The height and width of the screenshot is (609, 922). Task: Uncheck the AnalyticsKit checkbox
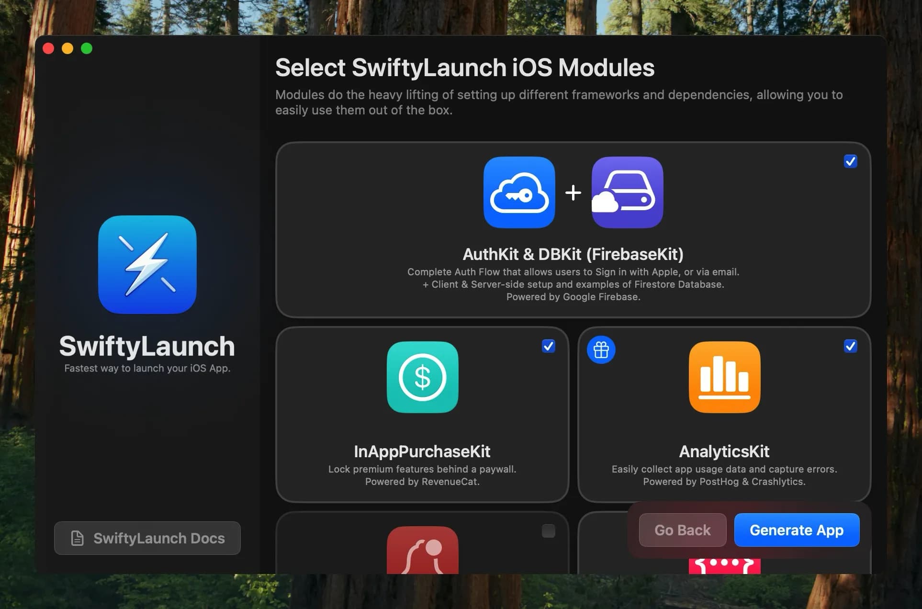[x=851, y=346]
